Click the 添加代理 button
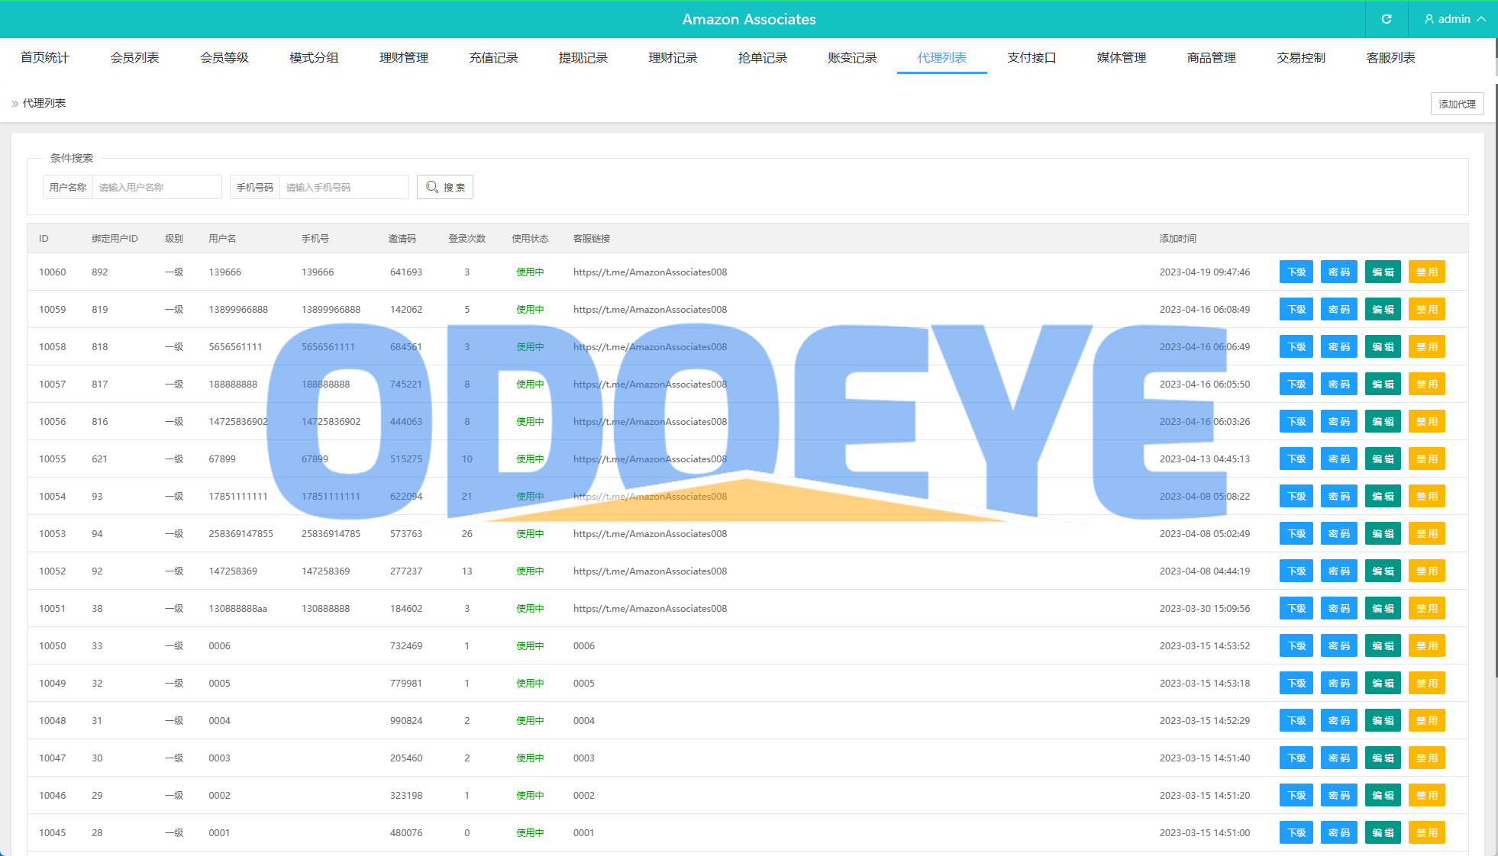 click(x=1456, y=104)
